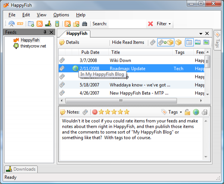Toggle the image layout view icon

coord(206,42)
